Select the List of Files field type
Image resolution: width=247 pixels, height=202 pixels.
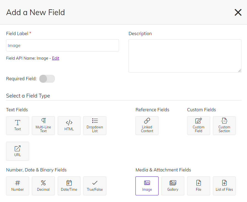224,186
